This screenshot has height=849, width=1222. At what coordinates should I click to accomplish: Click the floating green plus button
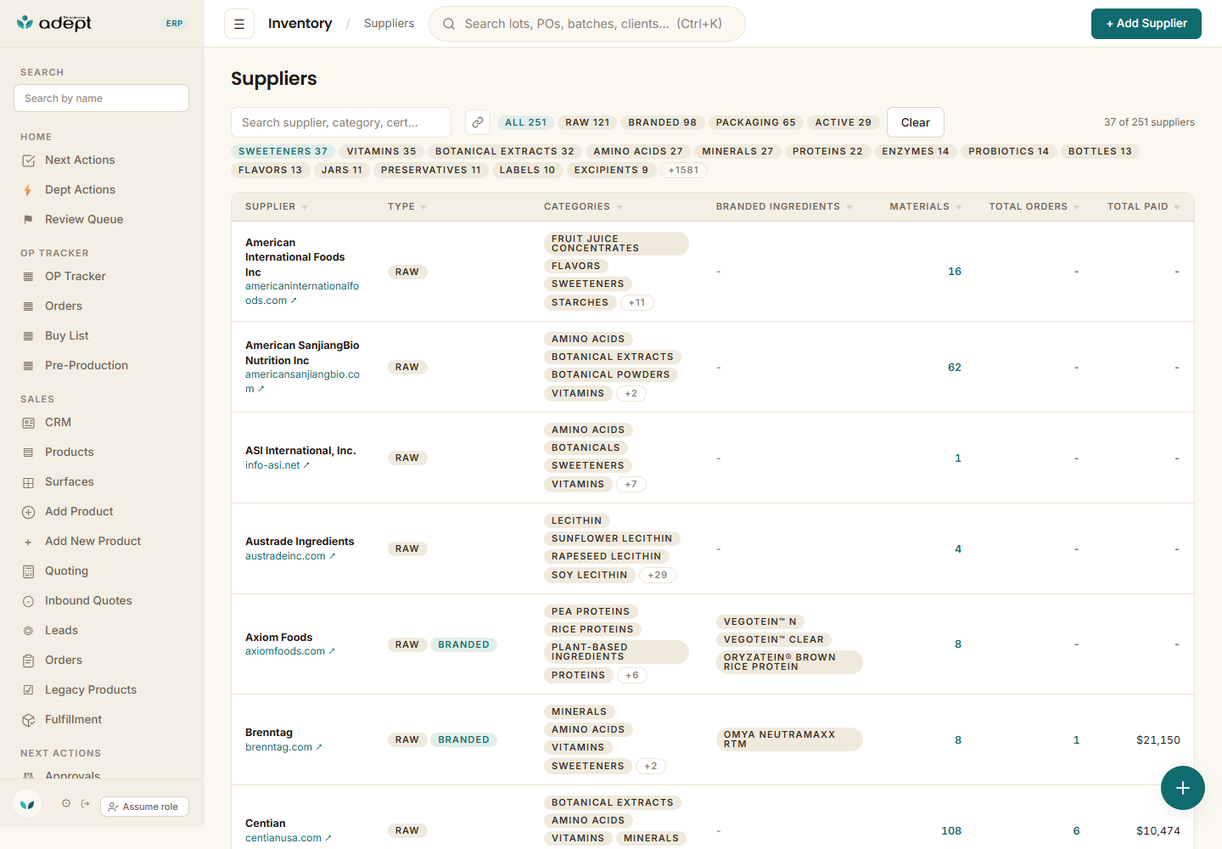(x=1183, y=788)
